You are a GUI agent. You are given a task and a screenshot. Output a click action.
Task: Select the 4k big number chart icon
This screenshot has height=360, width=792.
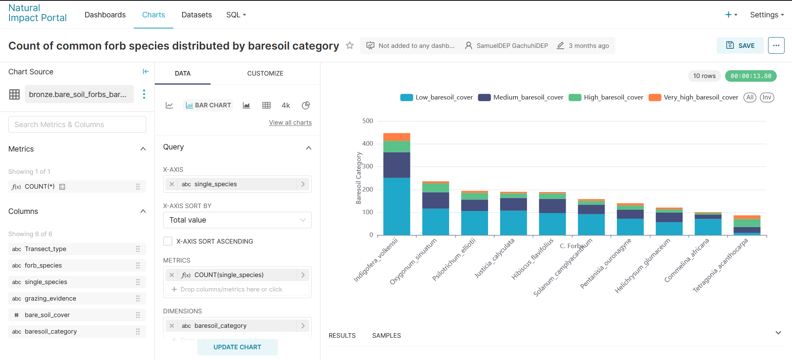coord(286,105)
